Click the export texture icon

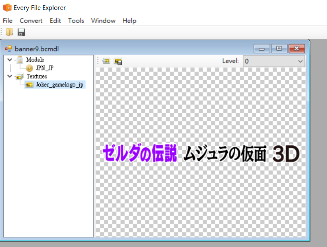(118, 61)
